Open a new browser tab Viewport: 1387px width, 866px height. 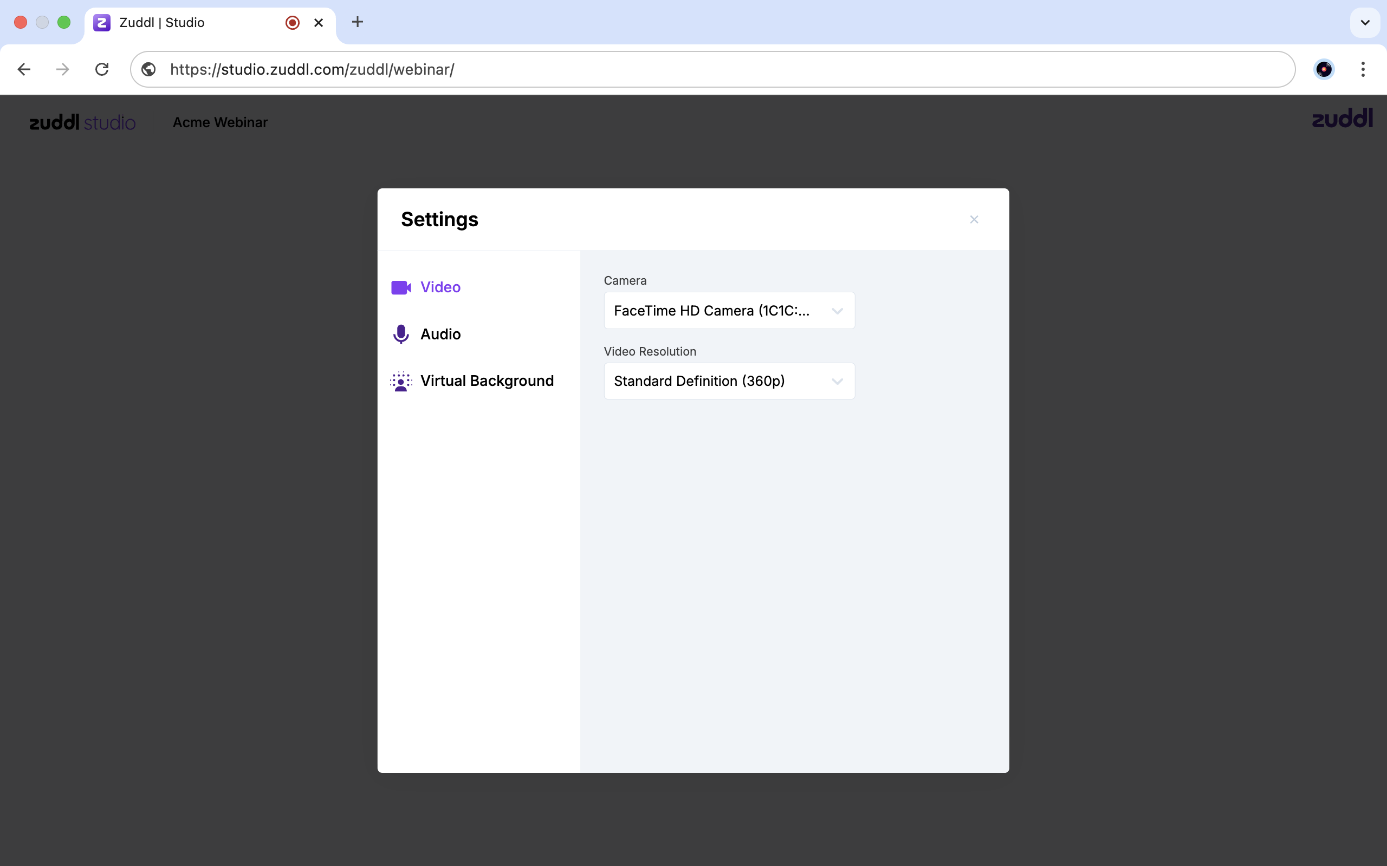point(358,22)
